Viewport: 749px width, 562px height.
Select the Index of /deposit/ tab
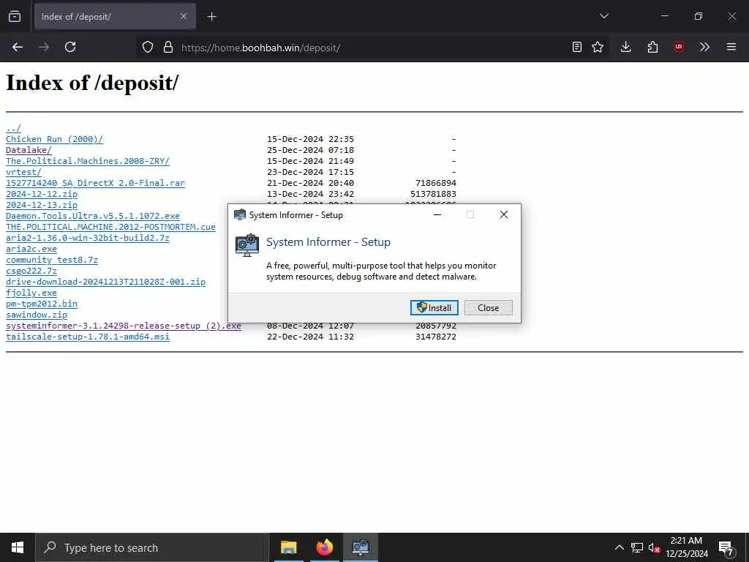[115, 17]
